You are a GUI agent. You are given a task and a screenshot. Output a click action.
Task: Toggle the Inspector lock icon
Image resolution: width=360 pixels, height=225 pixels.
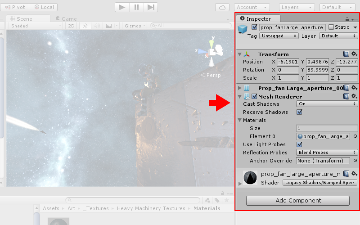347,19
